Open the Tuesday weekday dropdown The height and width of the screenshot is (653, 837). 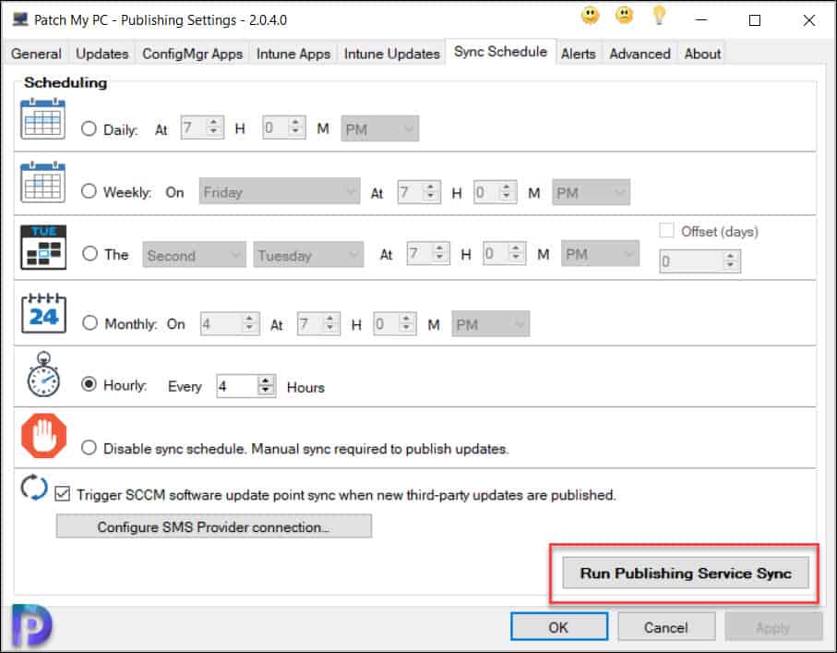(308, 254)
